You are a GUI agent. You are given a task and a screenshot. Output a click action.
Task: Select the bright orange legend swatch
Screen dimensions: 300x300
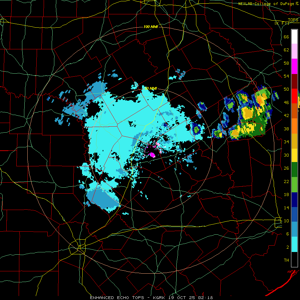pos(294,126)
